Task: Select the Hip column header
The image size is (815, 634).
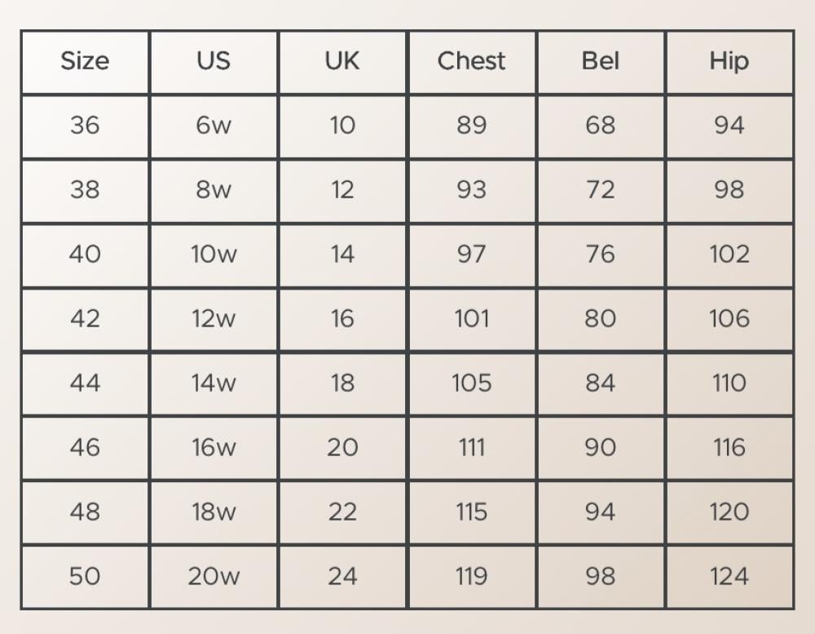Action: point(729,62)
